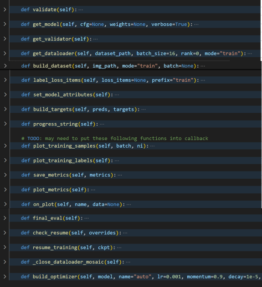The height and width of the screenshot is (287, 262).
Task: Unfold the plot_training_labels function
Action: coord(5,161)
